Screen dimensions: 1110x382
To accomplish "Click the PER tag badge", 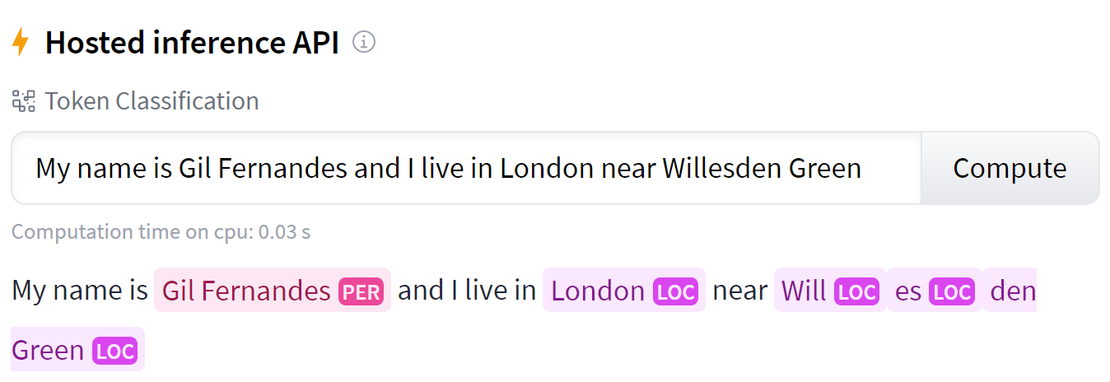I will point(361,291).
